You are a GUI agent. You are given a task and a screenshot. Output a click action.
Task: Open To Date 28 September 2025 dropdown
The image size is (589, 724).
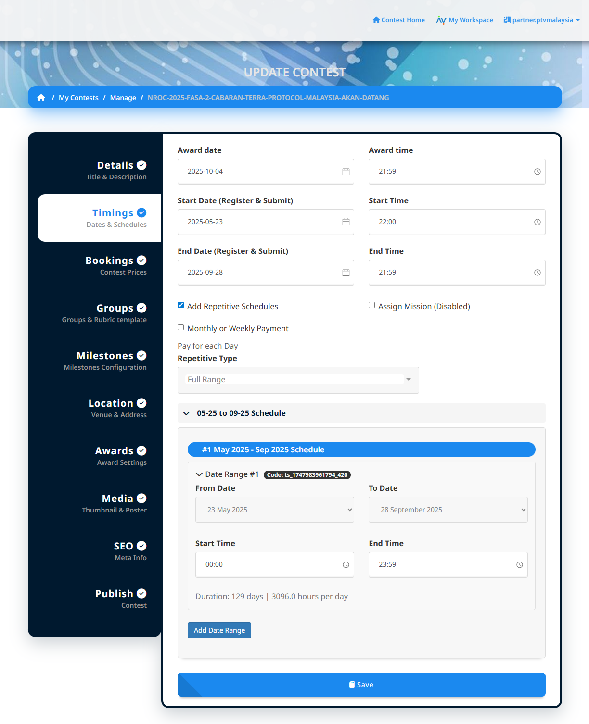pos(448,510)
